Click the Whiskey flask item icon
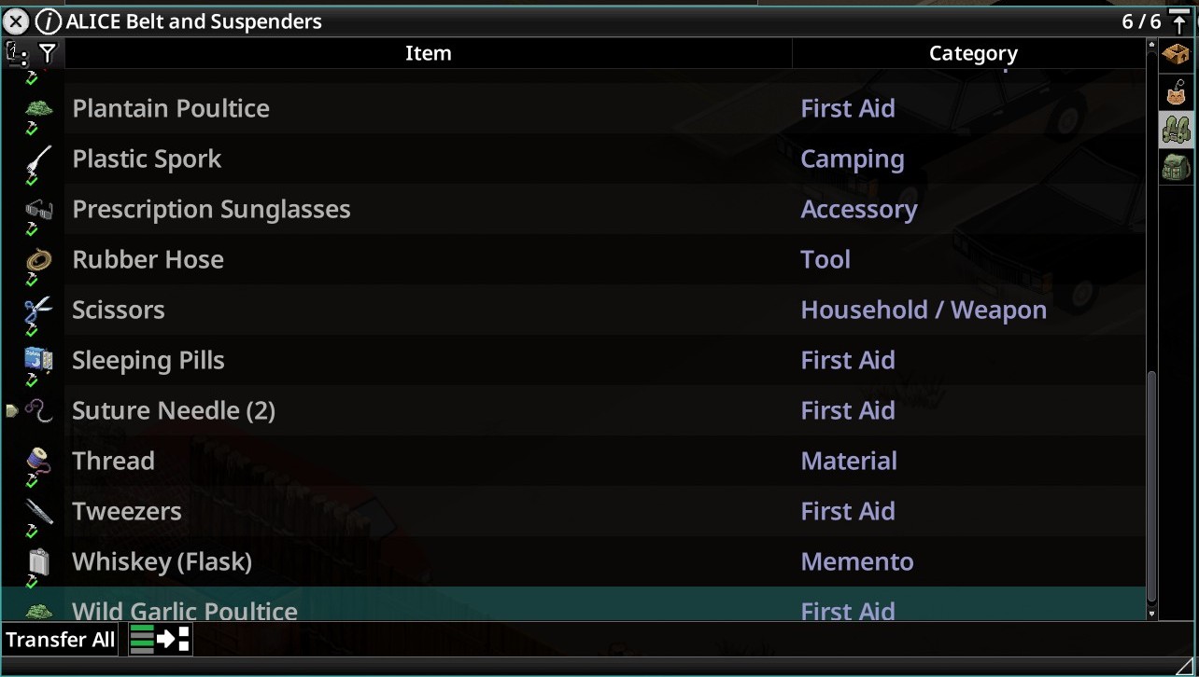 click(38, 561)
